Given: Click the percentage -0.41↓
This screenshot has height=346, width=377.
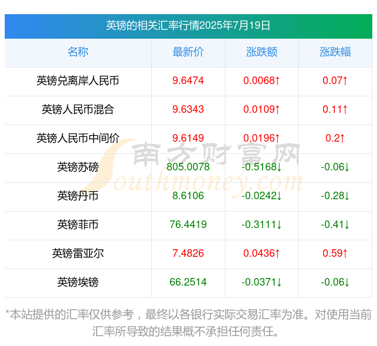Looking at the screenshot, I should pyautogui.click(x=335, y=225).
